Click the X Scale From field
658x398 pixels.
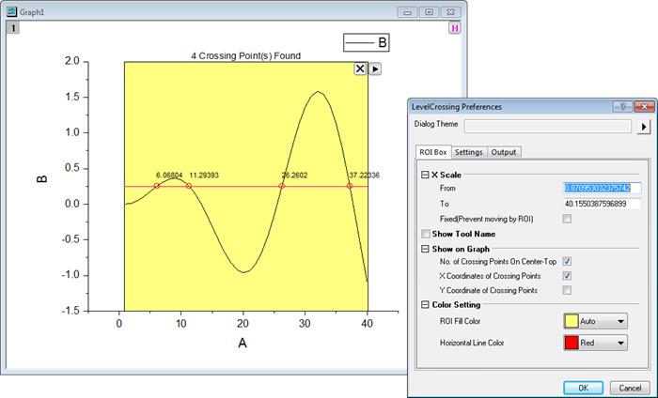pyautogui.click(x=602, y=188)
